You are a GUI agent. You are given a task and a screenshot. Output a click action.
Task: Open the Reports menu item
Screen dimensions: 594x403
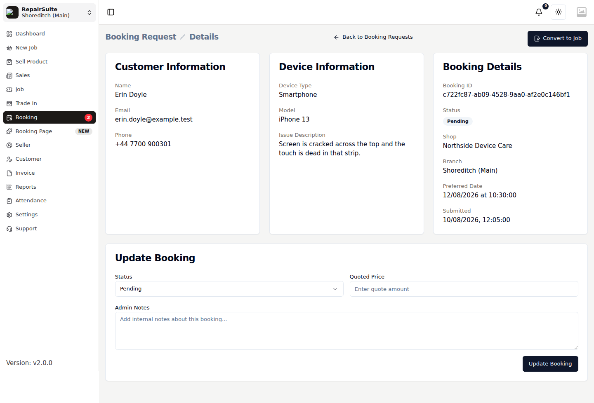point(49,187)
